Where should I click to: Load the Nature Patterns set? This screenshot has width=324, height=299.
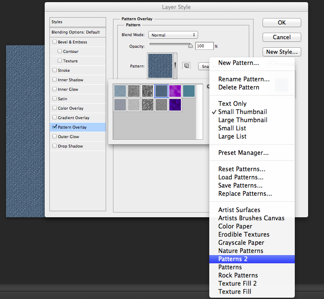click(252, 251)
